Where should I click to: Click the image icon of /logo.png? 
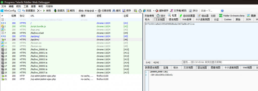[3, 30]
